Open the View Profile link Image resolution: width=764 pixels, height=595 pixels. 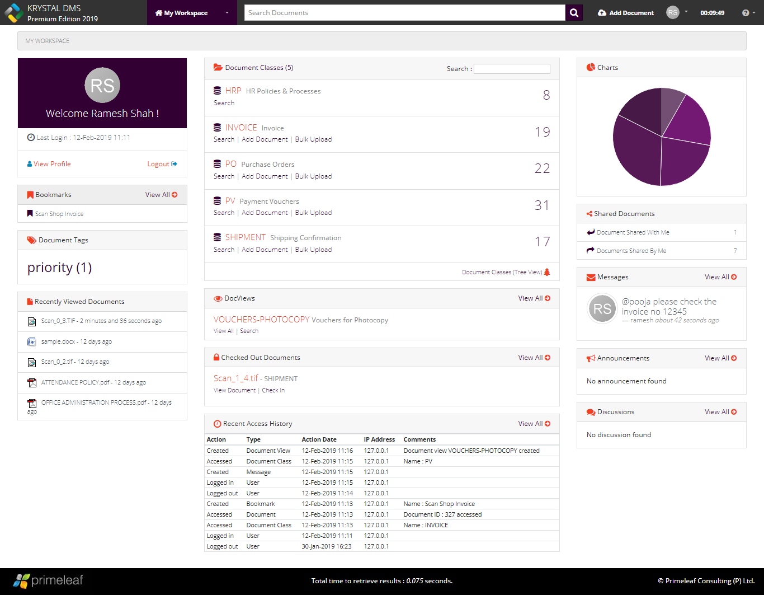(x=49, y=164)
